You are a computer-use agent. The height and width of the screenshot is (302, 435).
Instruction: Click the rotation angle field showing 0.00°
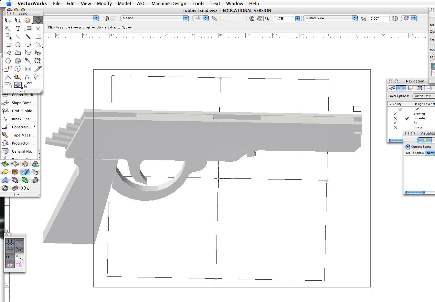380,18
